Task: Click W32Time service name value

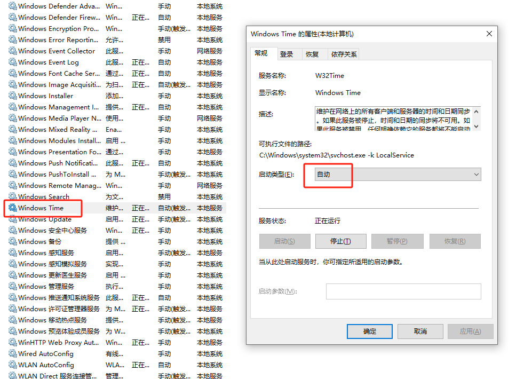Action: point(329,76)
